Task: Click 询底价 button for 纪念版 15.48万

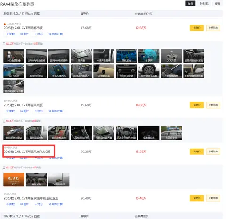Action: 197,198
